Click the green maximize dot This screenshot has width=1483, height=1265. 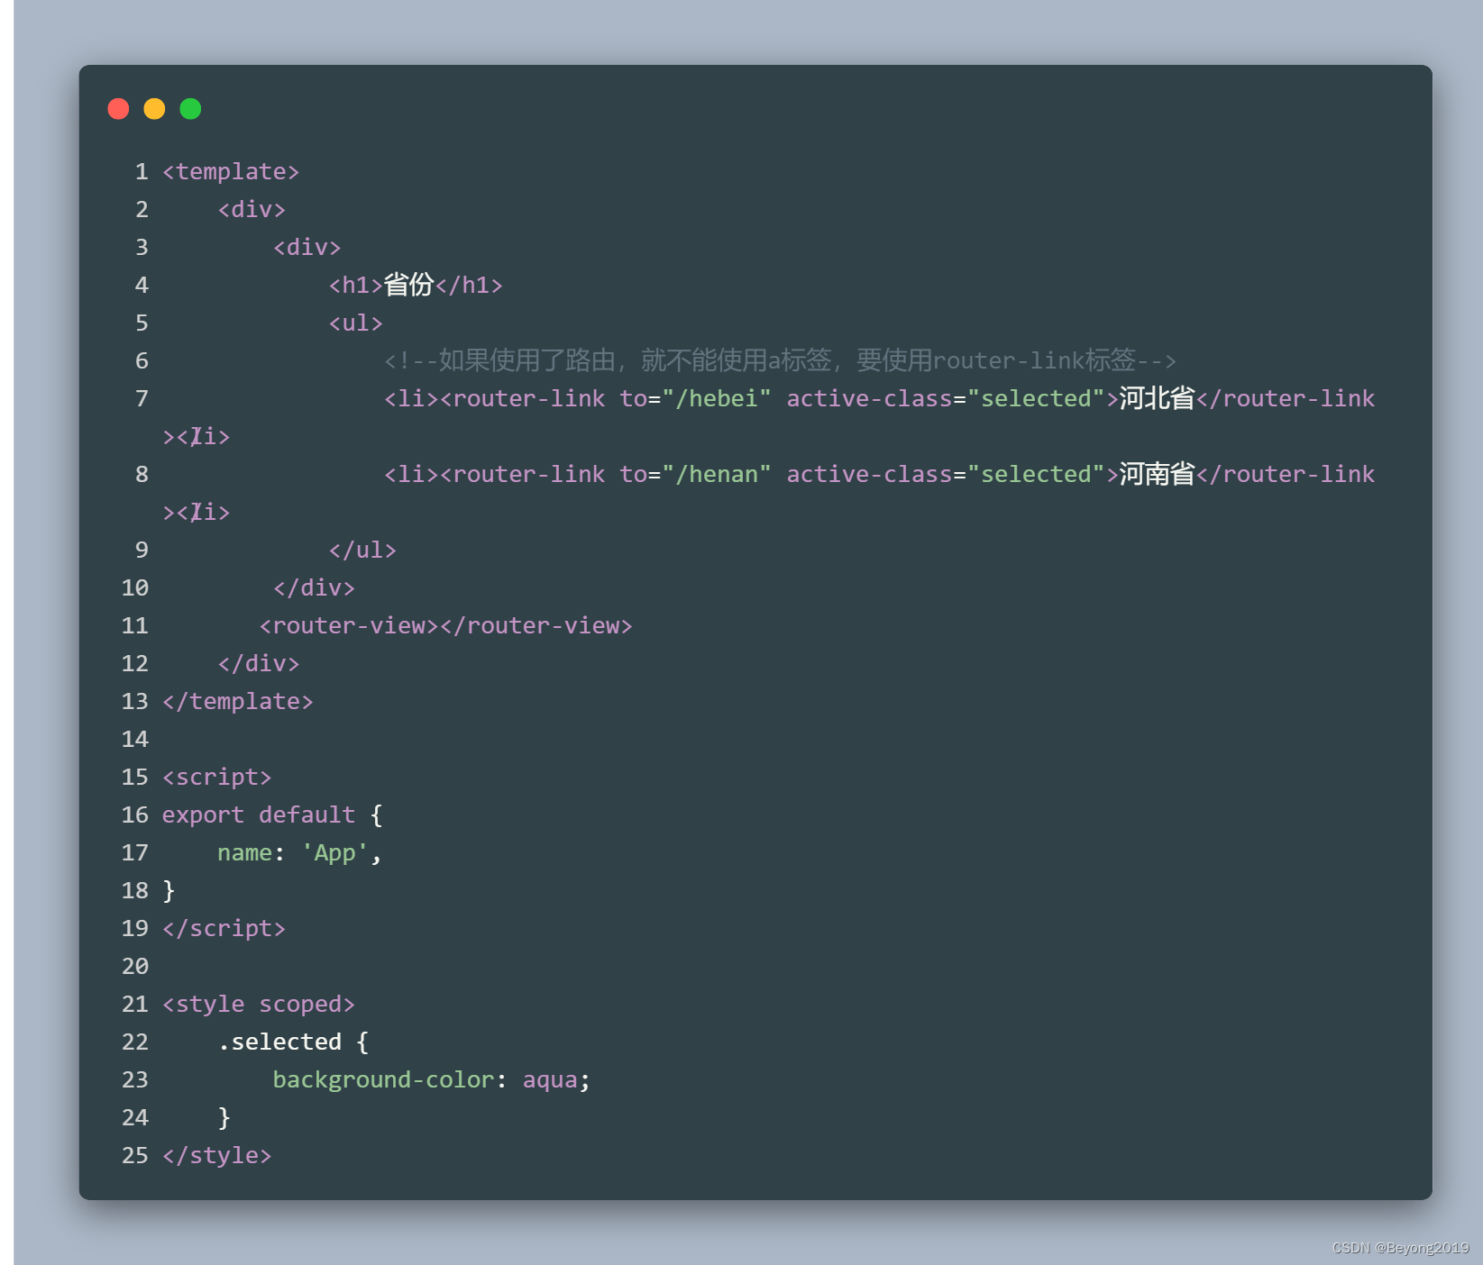190,109
